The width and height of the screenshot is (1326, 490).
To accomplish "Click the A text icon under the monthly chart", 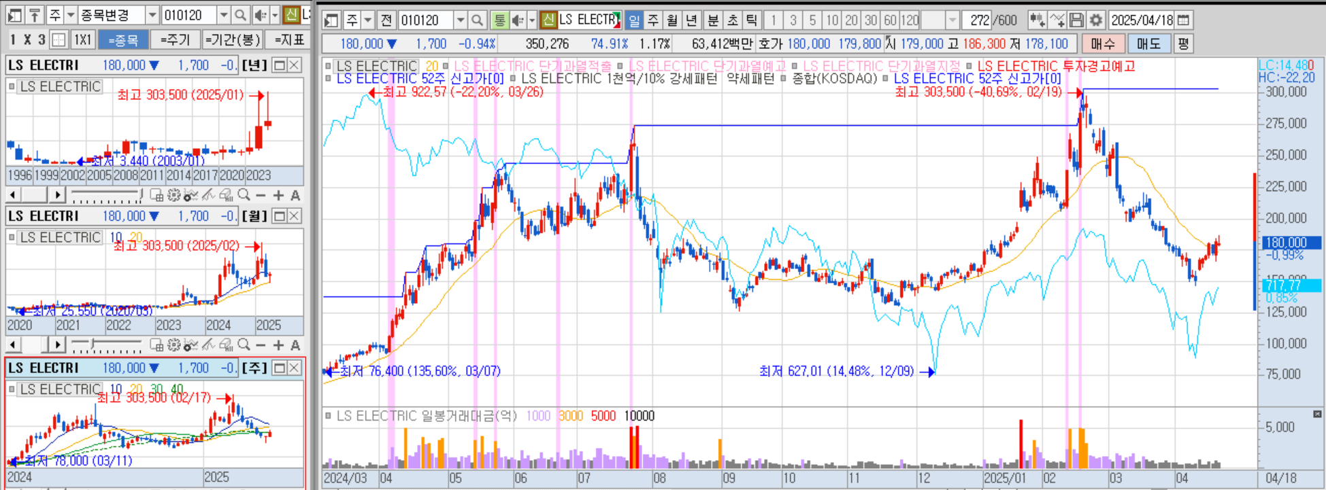I will (295, 345).
